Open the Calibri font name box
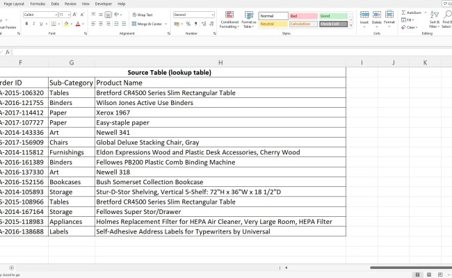Screen dimensions: 452x278 coord(40,15)
